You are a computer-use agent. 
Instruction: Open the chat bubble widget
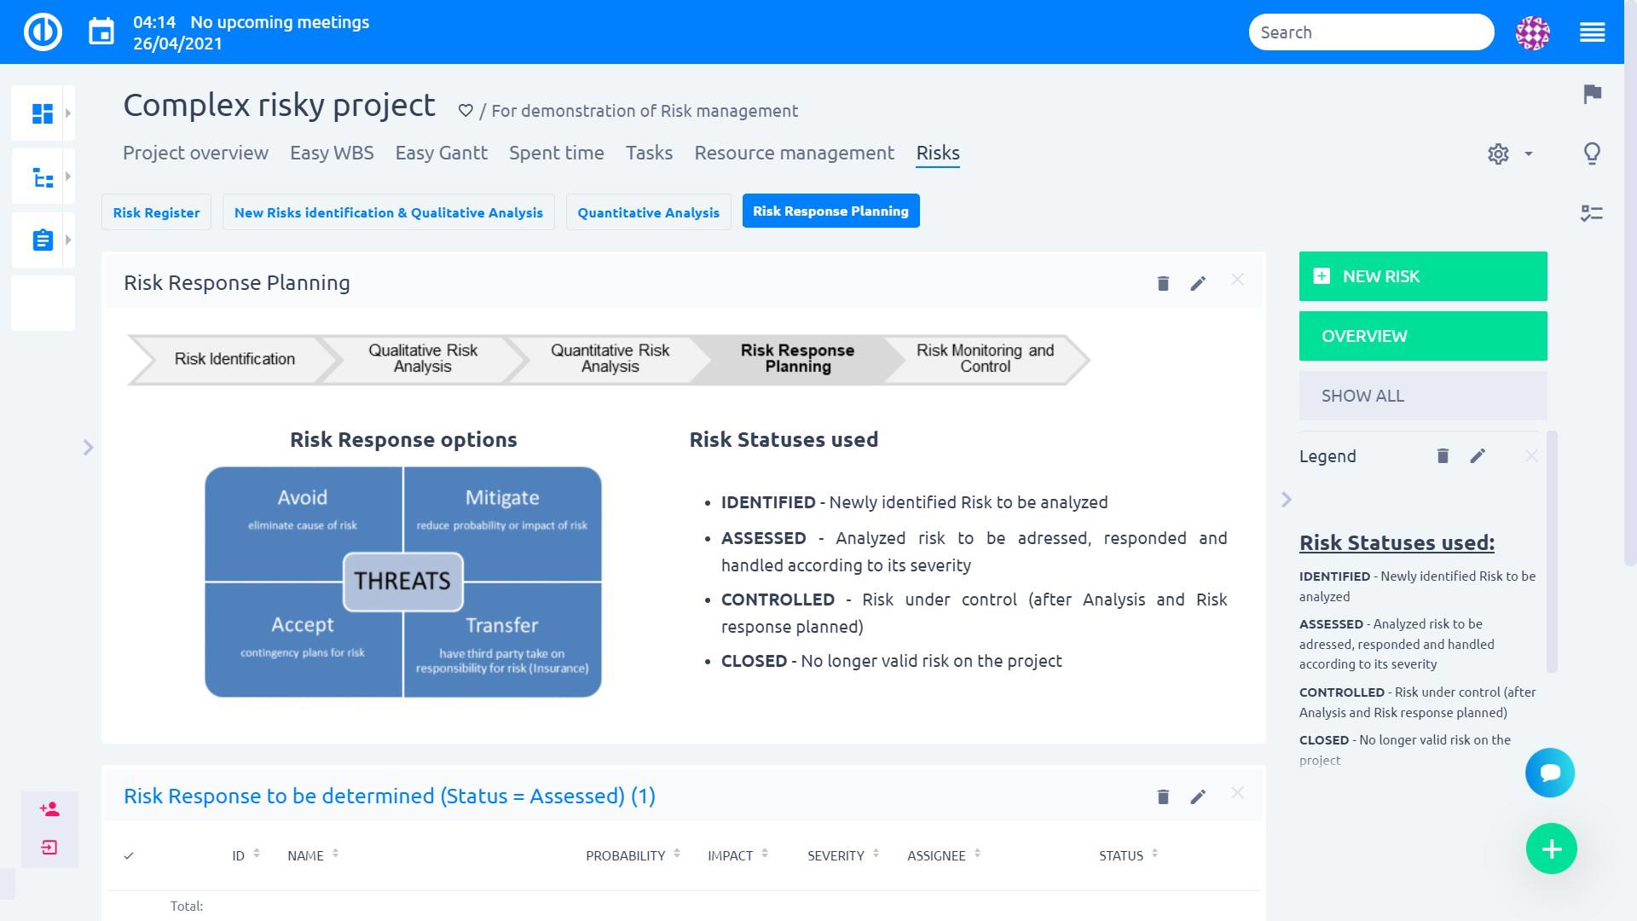pyautogui.click(x=1550, y=773)
